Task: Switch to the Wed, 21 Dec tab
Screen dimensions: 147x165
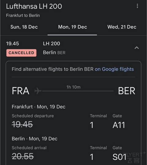Action: coord(122,27)
